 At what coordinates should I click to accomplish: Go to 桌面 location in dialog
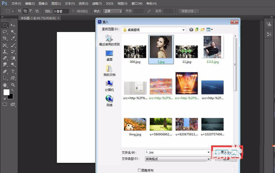coord(109,56)
